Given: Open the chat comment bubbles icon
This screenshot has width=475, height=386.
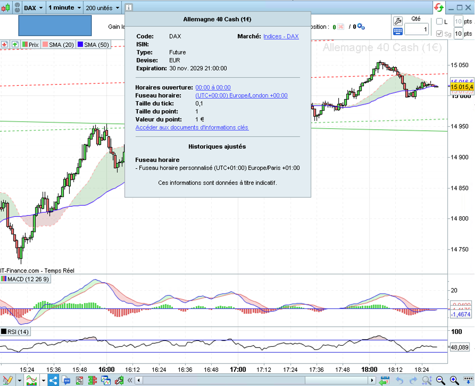Looking at the screenshot, I should click(66, 380).
